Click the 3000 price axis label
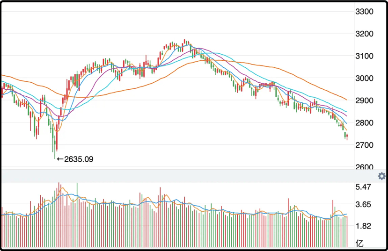 click(364, 79)
